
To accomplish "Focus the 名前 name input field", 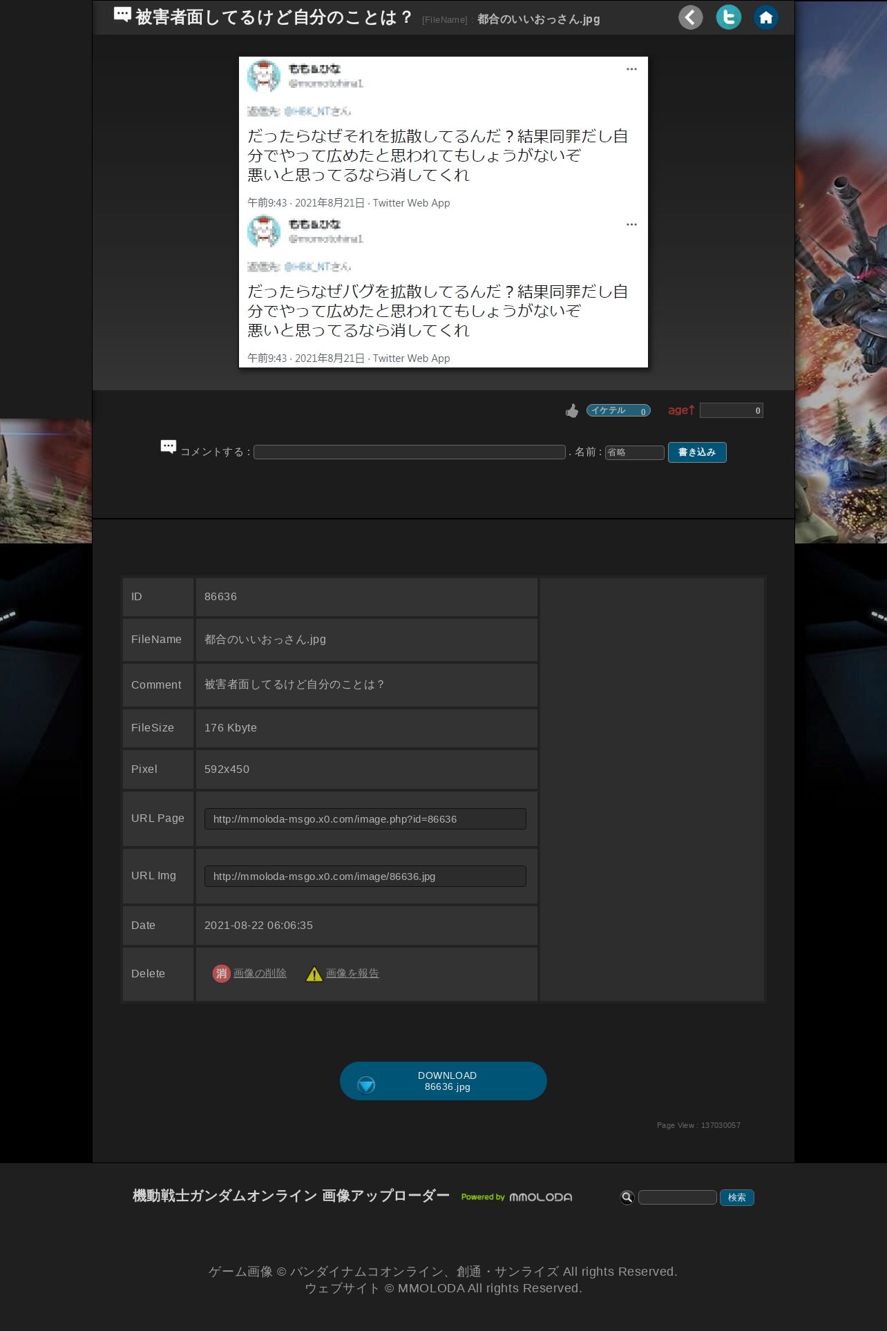I will [634, 452].
